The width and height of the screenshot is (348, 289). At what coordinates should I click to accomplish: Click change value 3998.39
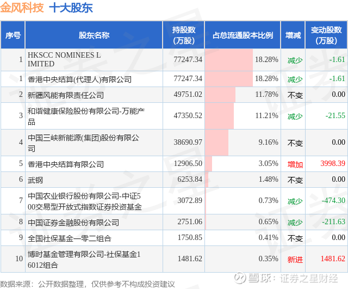click(x=333, y=163)
